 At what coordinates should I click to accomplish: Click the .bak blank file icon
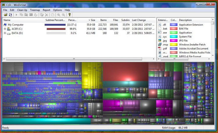(x=160, y=29)
